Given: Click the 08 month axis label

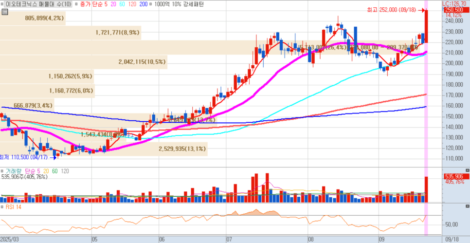Looking at the screenshot, I should (311, 240).
